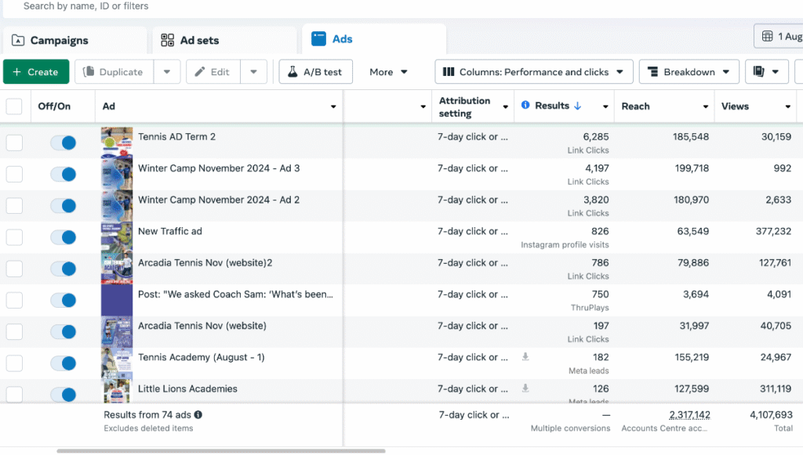Click the download icon in Tennis Academy row
This screenshot has width=803, height=455.
point(525,357)
